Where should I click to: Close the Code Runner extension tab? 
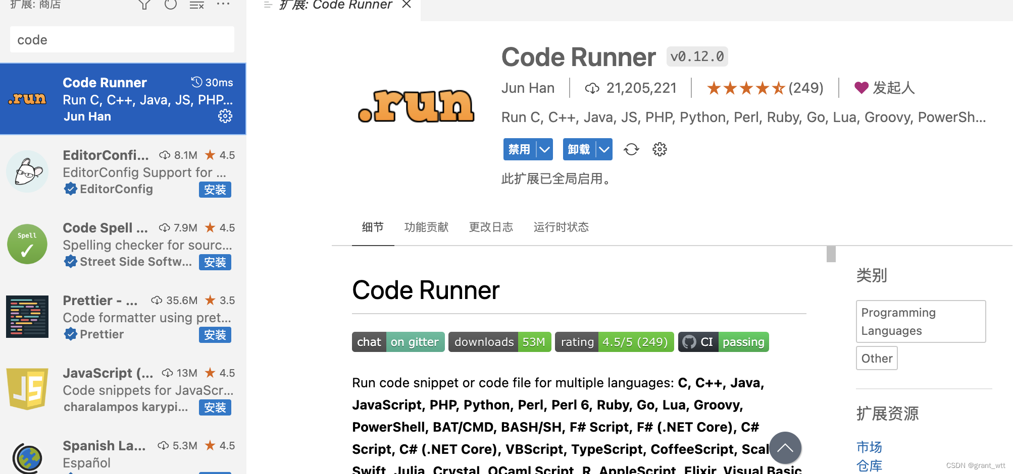pyautogui.click(x=407, y=5)
